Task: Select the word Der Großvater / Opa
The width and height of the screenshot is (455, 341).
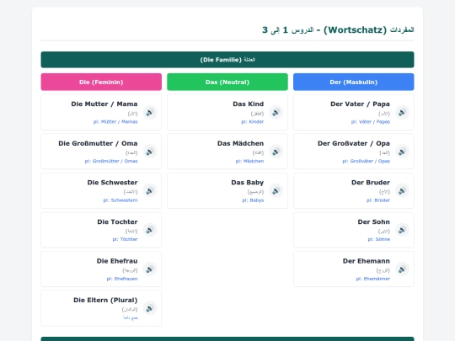Action: 354,143
